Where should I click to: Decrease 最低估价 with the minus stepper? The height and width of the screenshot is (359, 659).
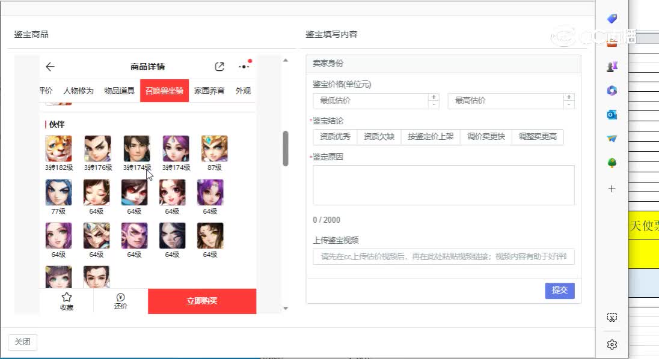coord(434,104)
